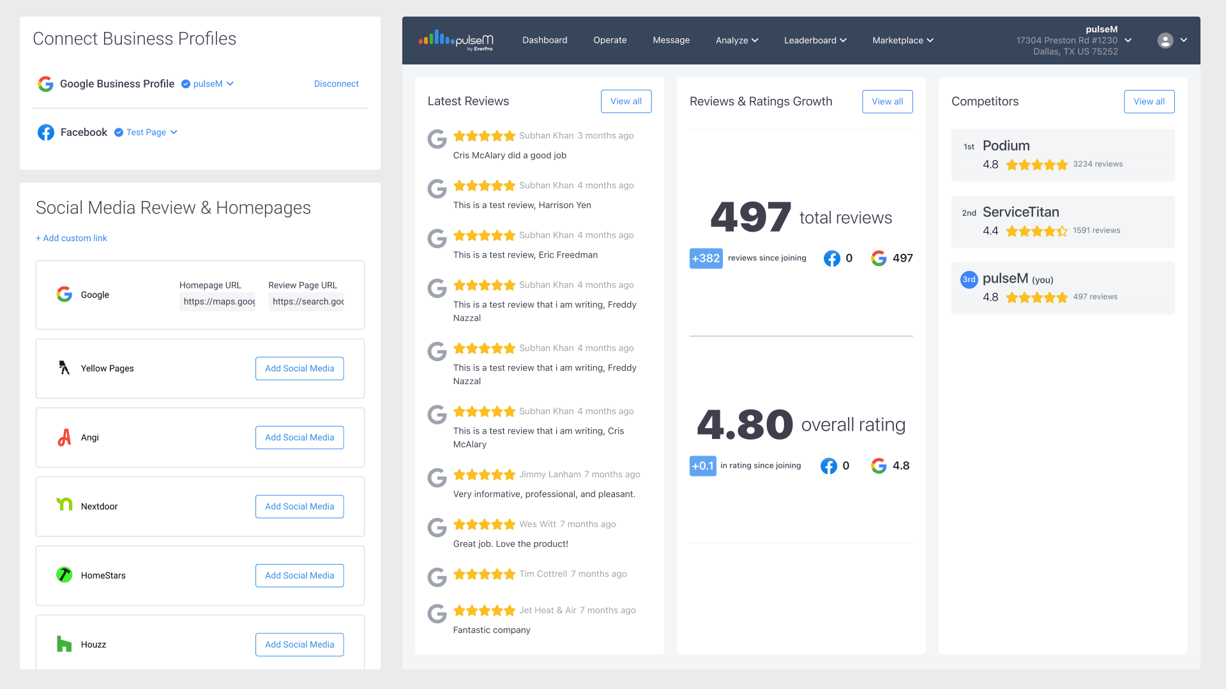The height and width of the screenshot is (689, 1226).
Task: Add Social Media for Angi
Action: point(299,437)
